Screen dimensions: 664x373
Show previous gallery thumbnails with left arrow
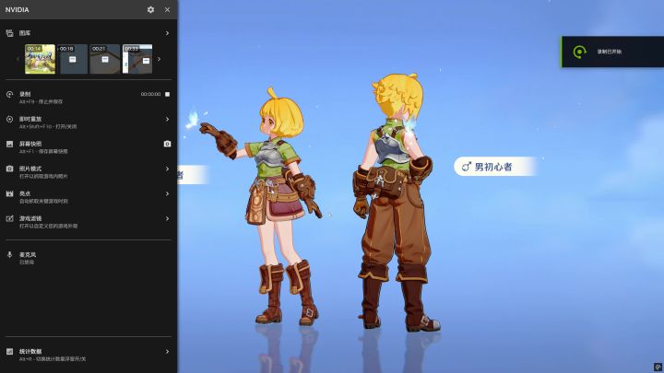[x=18, y=59]
